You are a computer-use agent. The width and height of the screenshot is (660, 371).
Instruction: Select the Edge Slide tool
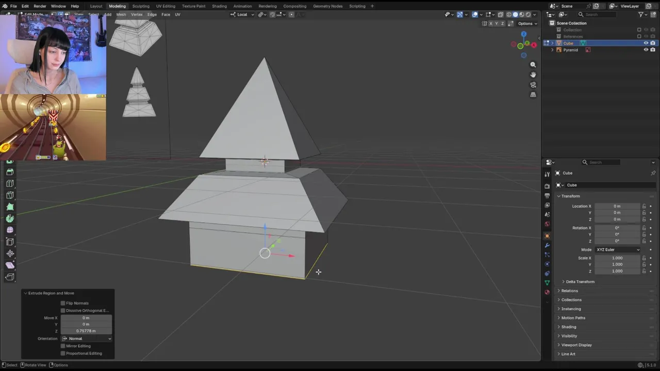coord(10,242)
